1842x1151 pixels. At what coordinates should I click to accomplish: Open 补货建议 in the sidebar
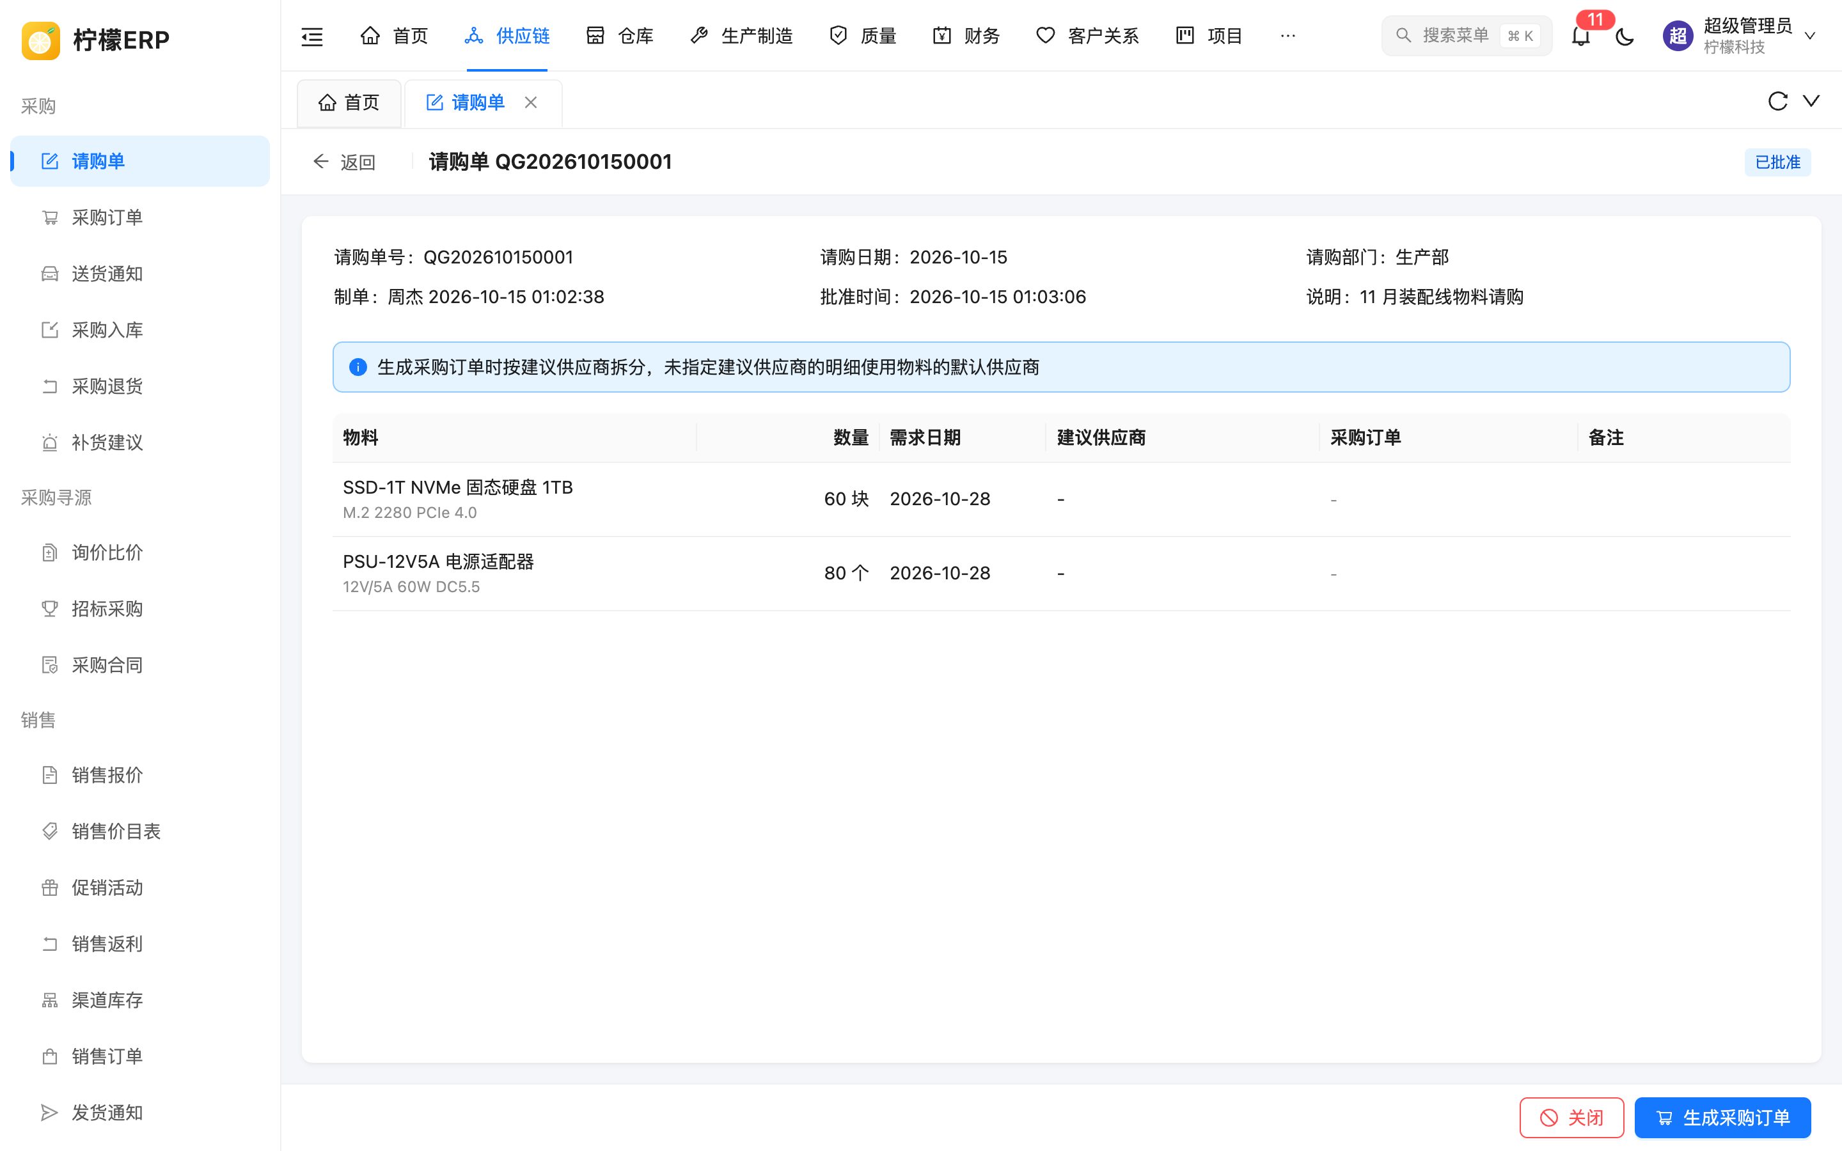[140, 443]
